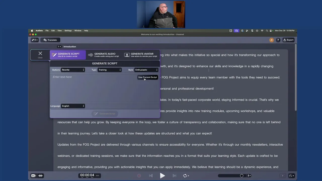322x181 pixels.
Task: Open the Translate tool
Action: pyautogui.click(x=50, y=40)
